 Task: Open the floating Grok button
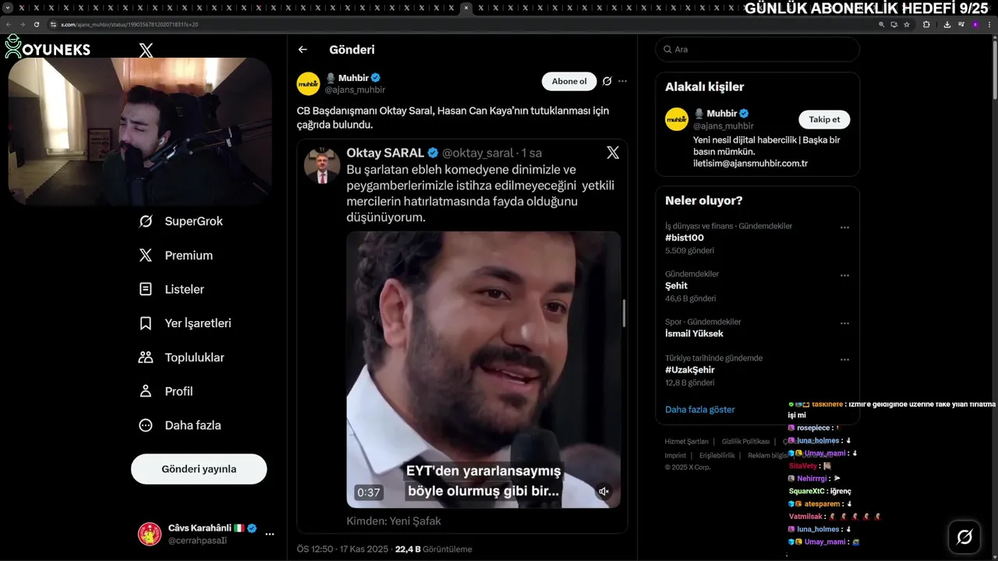pos(964,536)
